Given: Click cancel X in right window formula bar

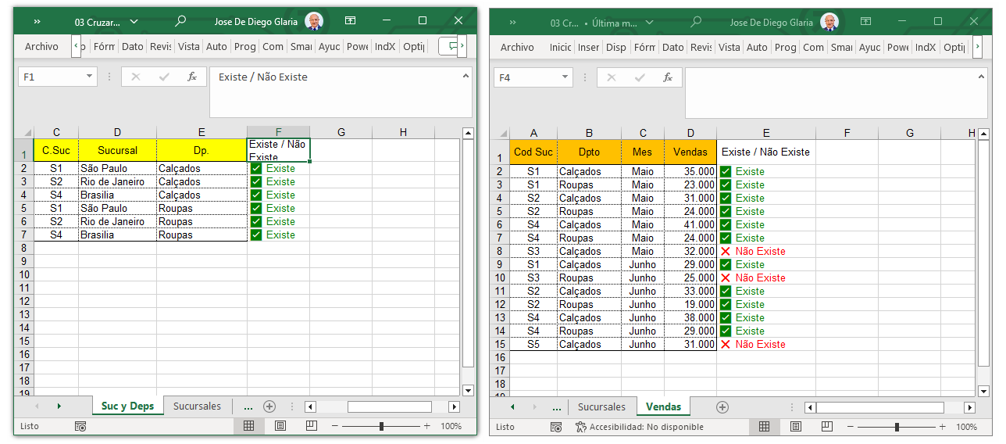Looking at the screenshot, I should pyautogui.click(x=612, y=77).
